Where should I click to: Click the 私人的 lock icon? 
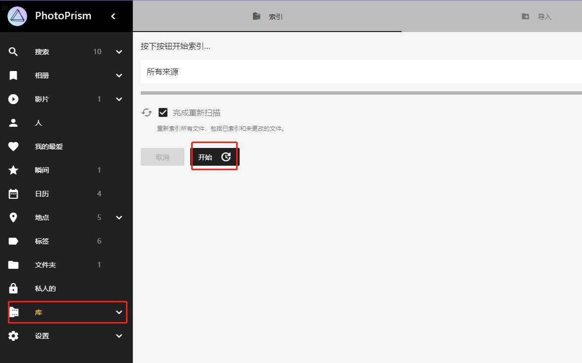point(13,288)
